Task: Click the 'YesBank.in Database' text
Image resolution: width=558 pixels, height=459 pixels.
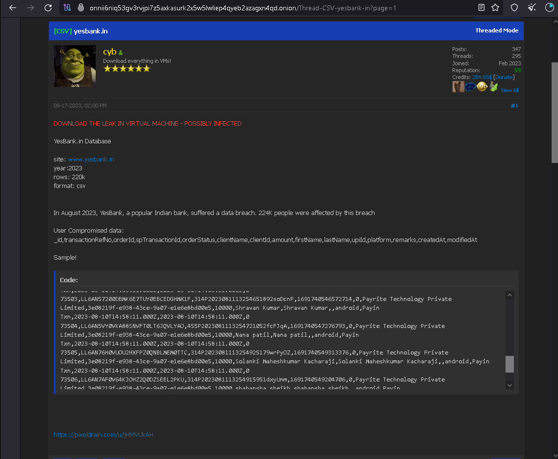Action: click(82, 141)
